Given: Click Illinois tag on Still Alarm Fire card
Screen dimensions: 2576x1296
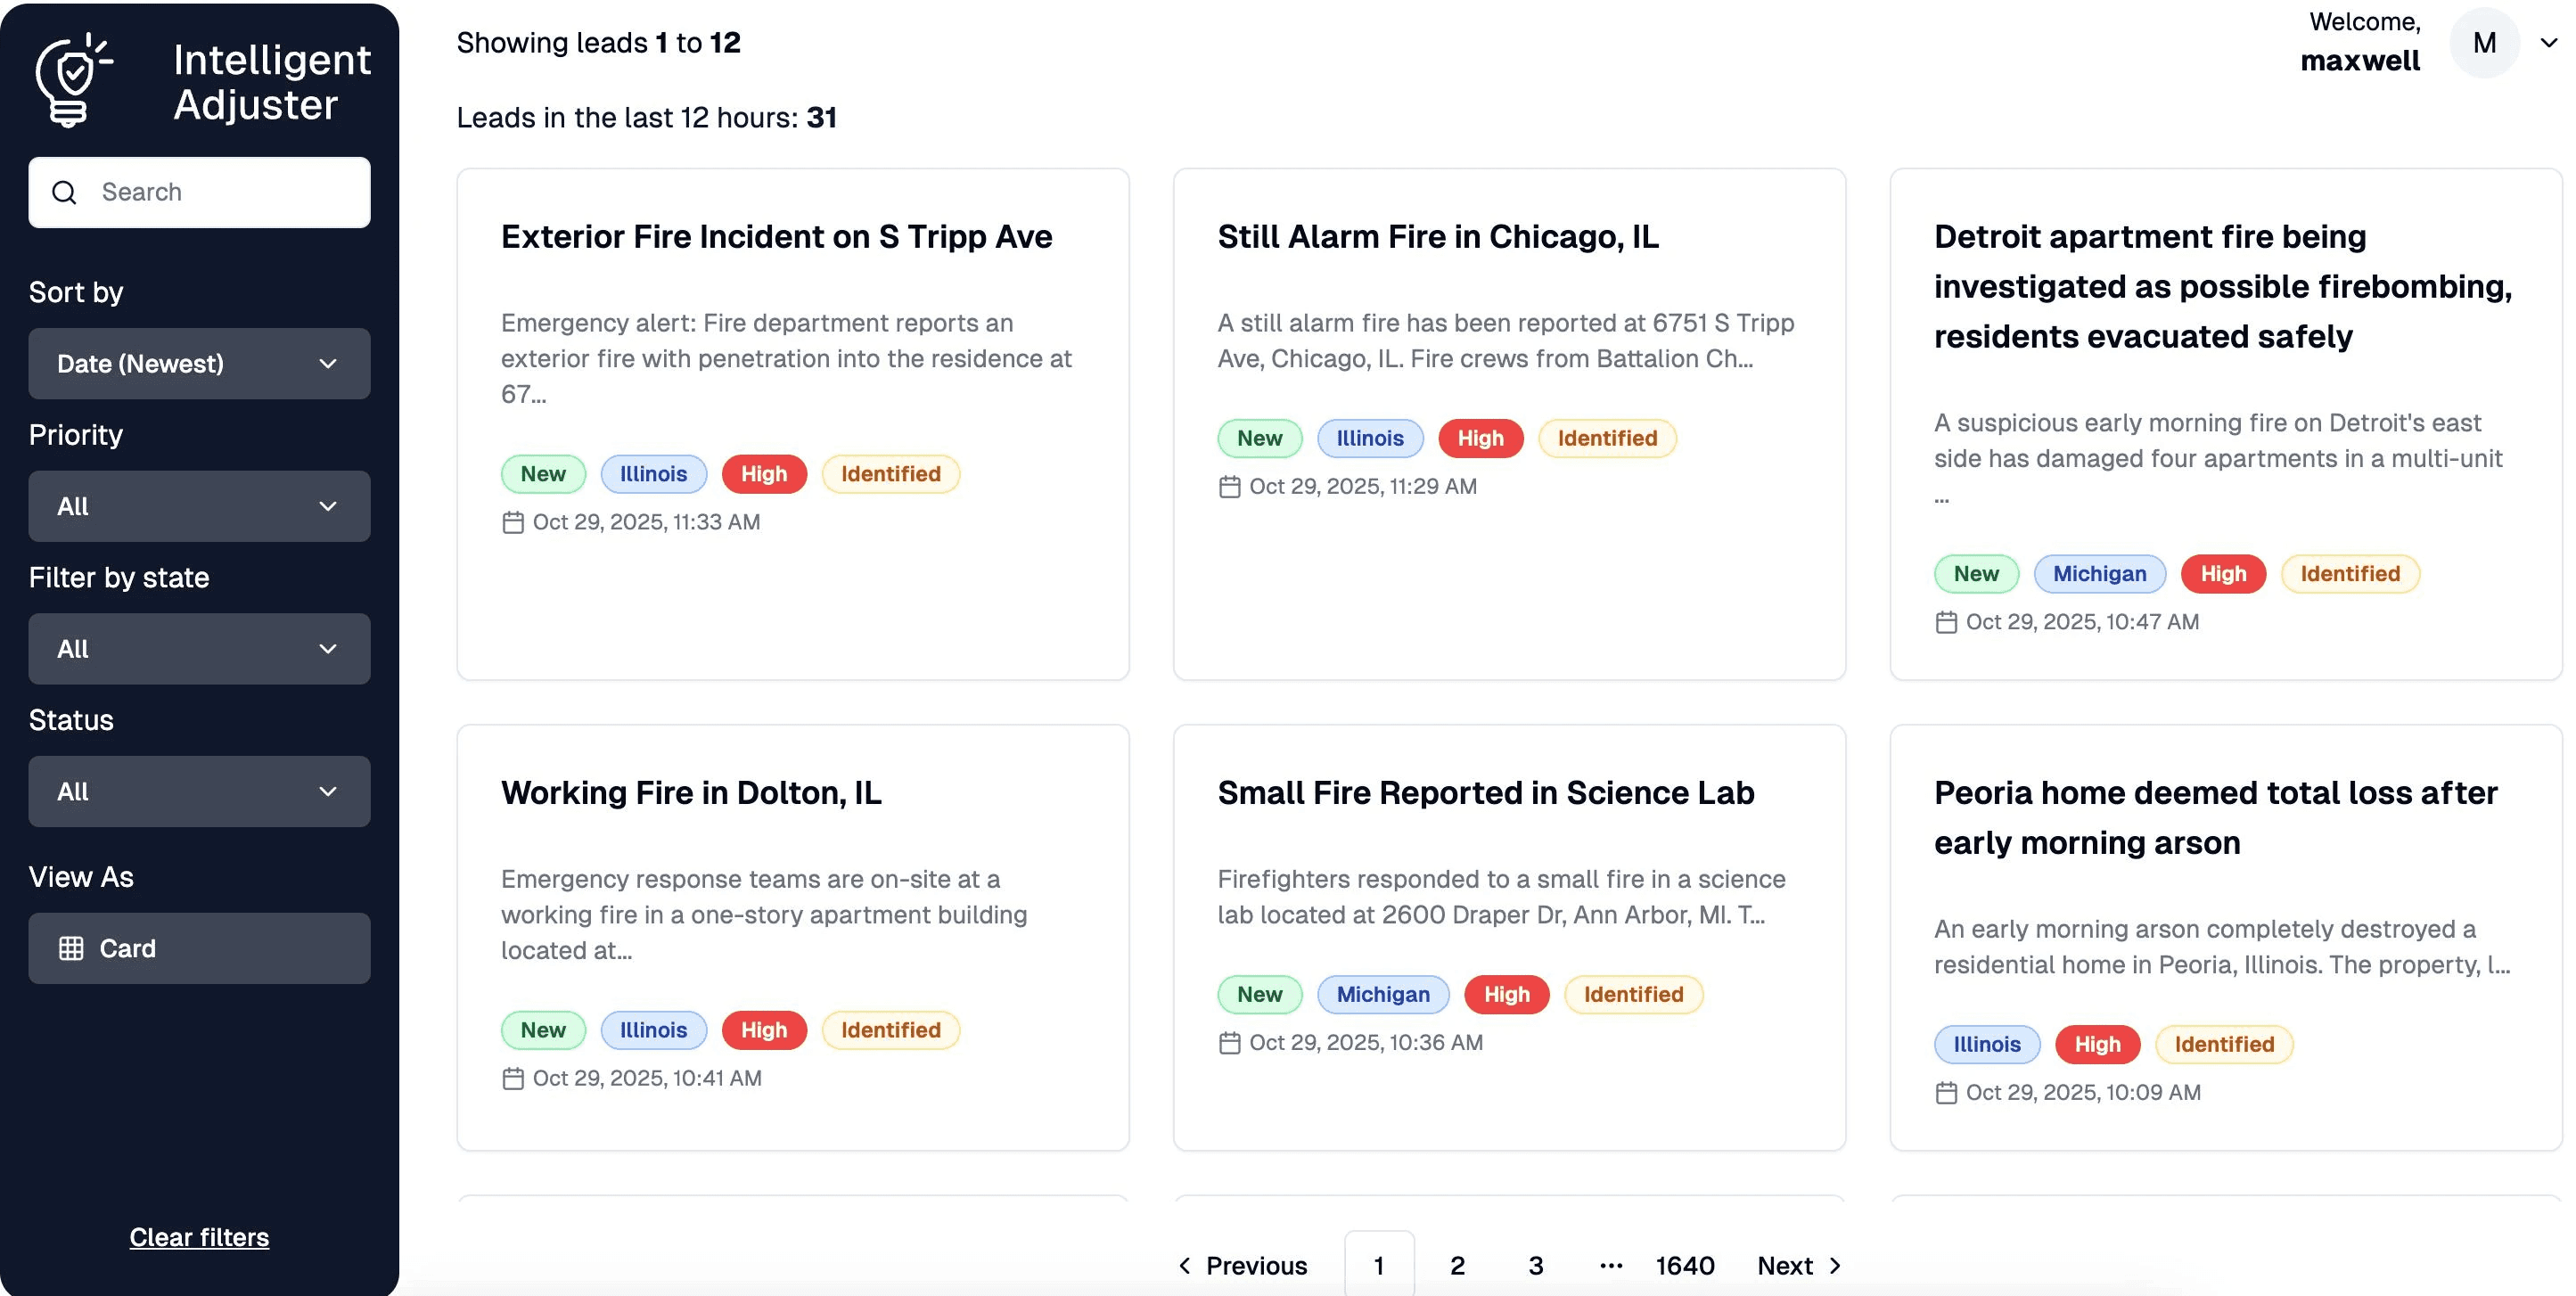Looking at the screenshot, I should pyautogui.click(x=1370, y=439).
